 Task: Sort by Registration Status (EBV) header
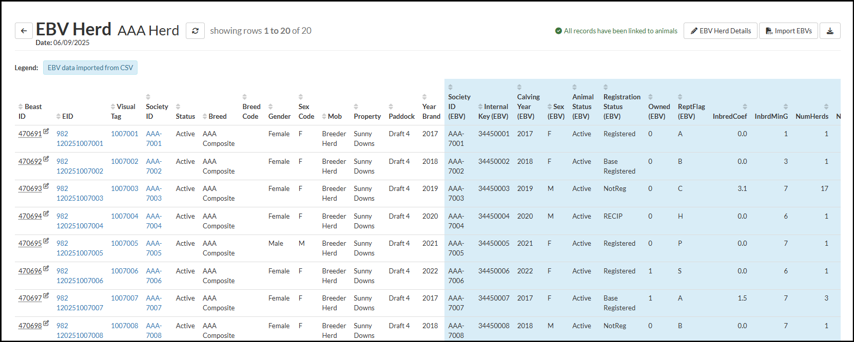pyautogui.click(x=622, y=97)
